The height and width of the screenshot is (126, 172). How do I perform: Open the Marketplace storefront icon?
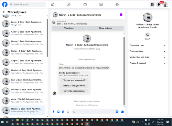coord(101,4)
